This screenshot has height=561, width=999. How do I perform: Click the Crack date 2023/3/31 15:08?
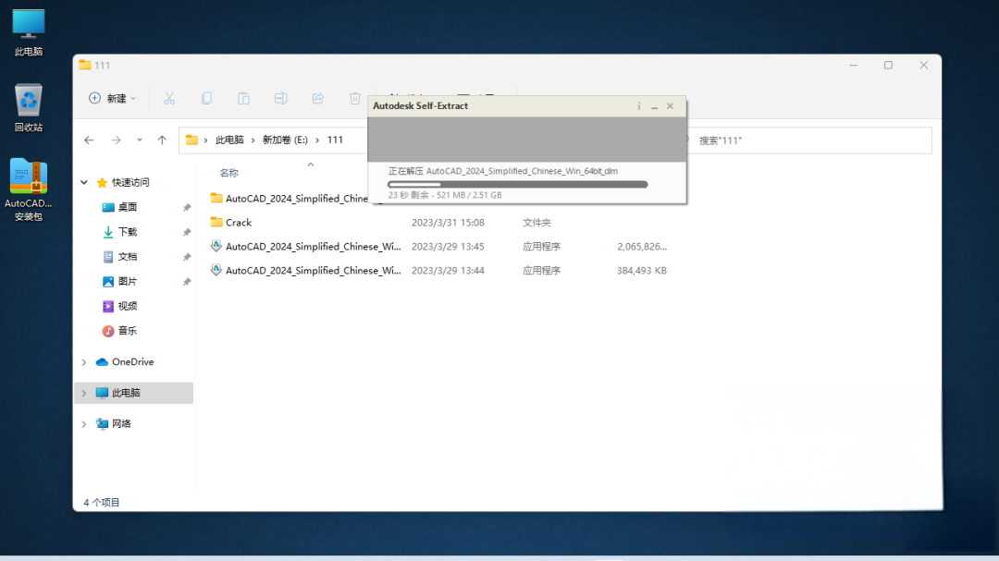[x=448, y=222]
